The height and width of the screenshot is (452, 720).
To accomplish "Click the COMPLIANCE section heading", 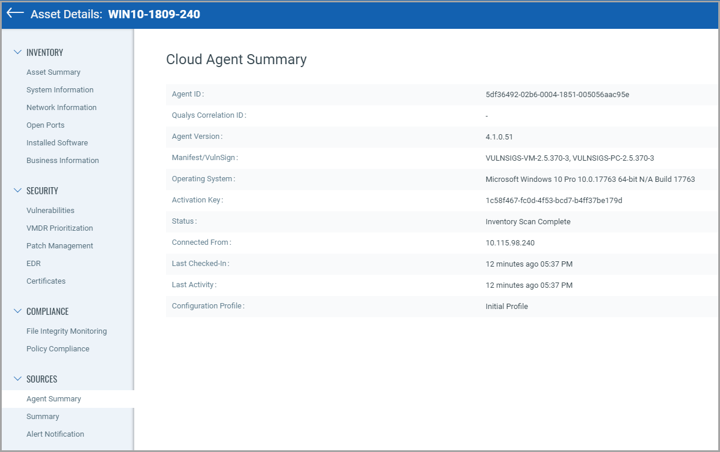I will pyautogui.click(x=48, y=311).
